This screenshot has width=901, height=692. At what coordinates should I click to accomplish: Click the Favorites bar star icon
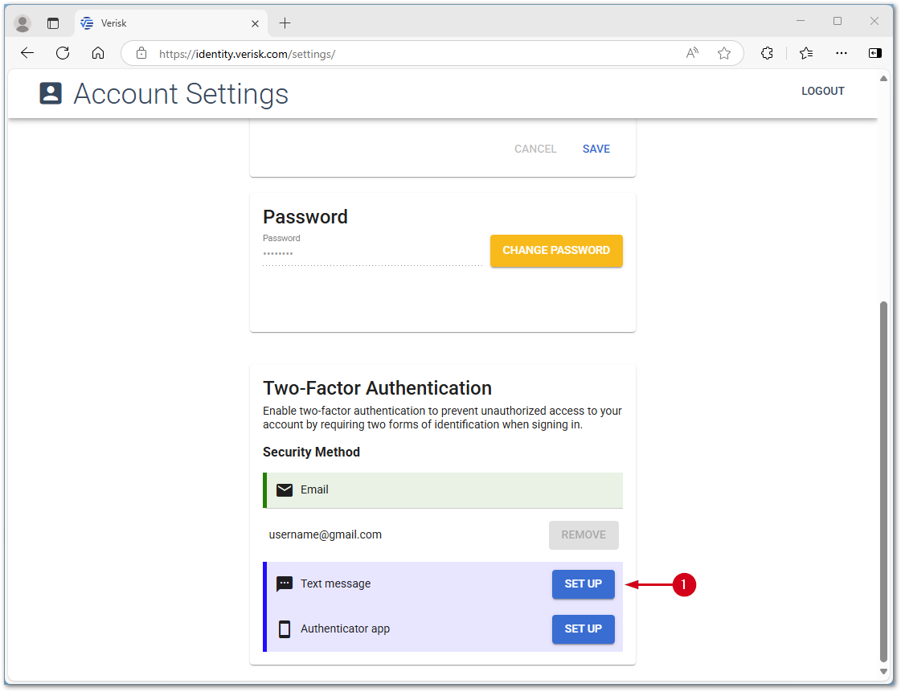(x=805, y=53)
